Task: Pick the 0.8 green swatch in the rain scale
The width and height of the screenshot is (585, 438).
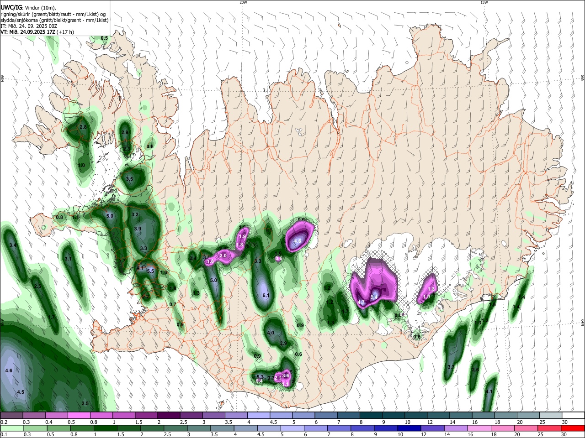Action: 82,428
